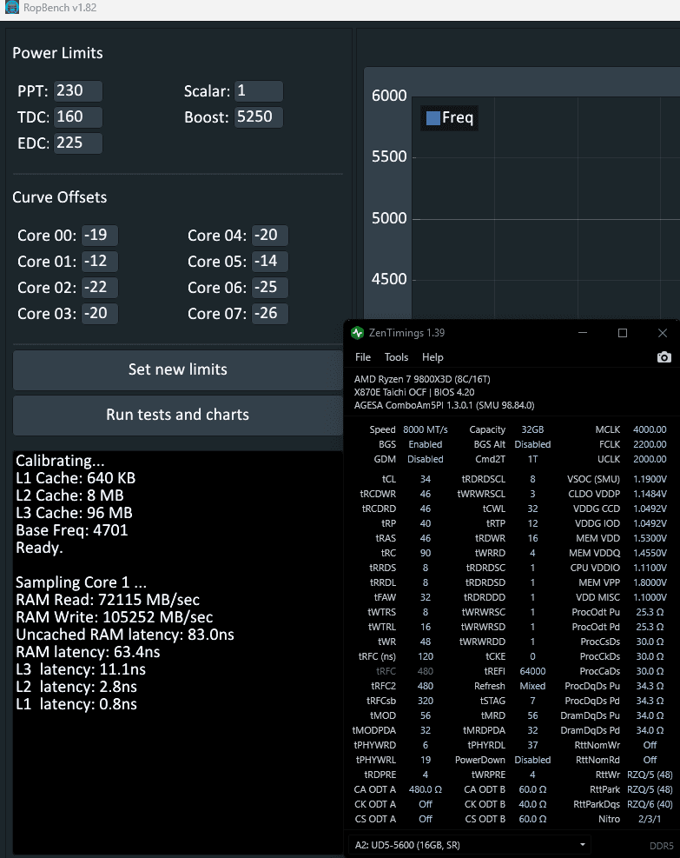
Task: Click the Boost value field
Action: 259,117
